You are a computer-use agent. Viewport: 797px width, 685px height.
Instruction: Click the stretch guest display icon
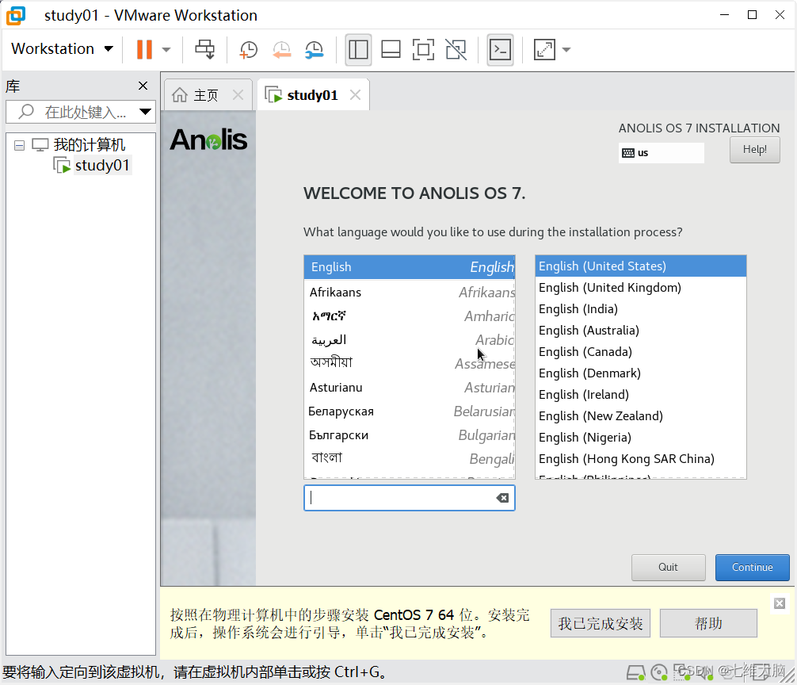(x=544, y=50)
